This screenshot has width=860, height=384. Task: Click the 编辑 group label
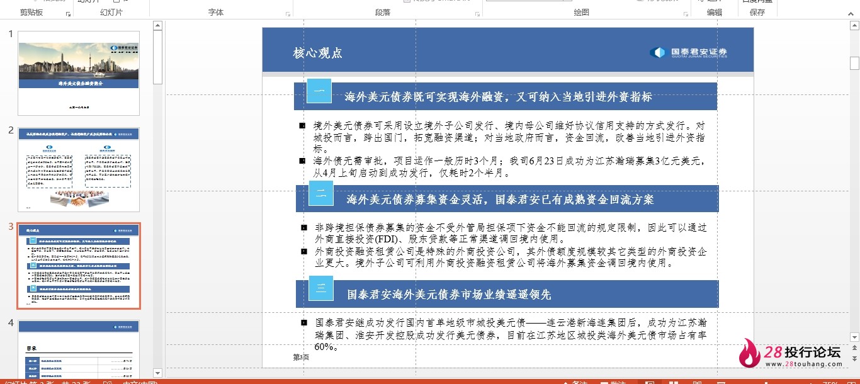click(715, 13)
